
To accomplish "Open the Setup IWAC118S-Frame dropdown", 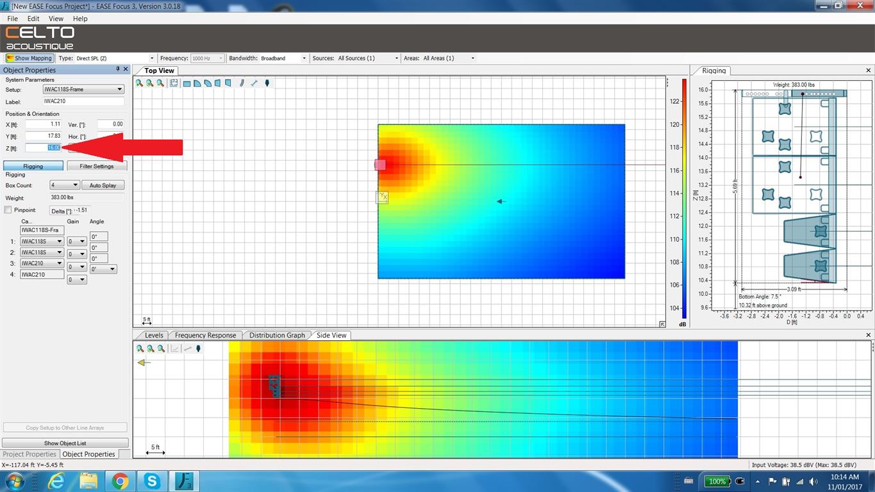I will click(x=83, y=90).
